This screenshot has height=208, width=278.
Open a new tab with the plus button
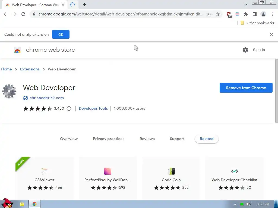click(x=84, y=5)
